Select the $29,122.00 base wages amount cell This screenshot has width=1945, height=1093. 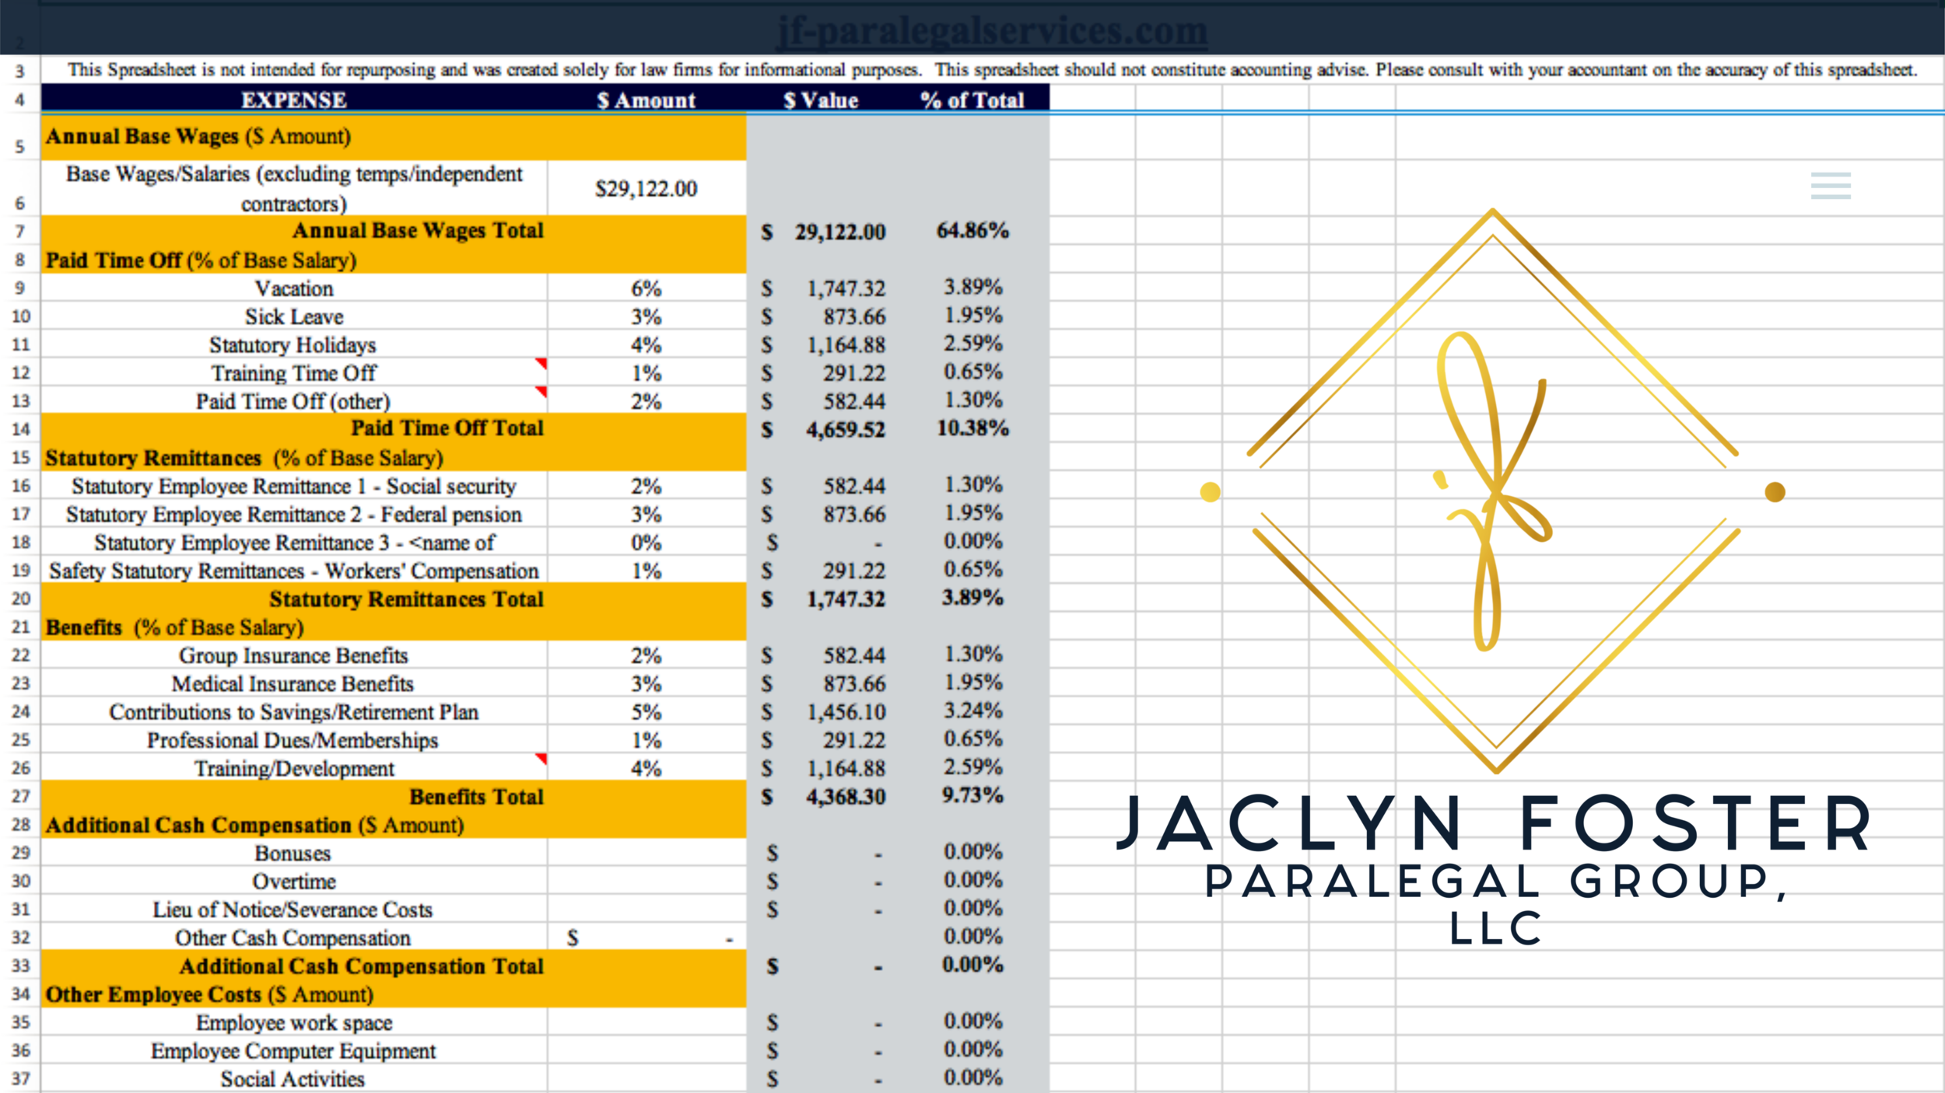(647, 188)
